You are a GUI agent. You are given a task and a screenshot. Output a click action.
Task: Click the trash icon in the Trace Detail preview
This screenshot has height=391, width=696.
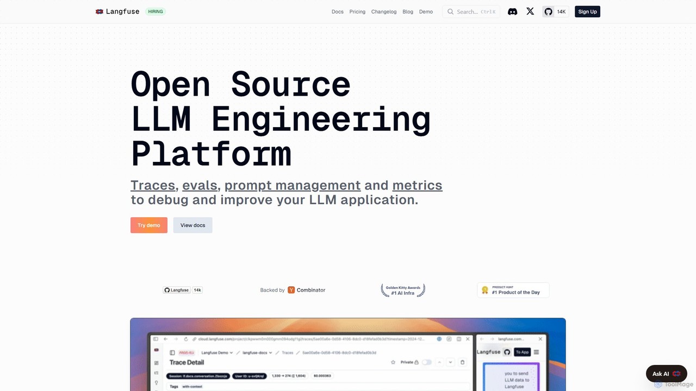tap(463, 362)
